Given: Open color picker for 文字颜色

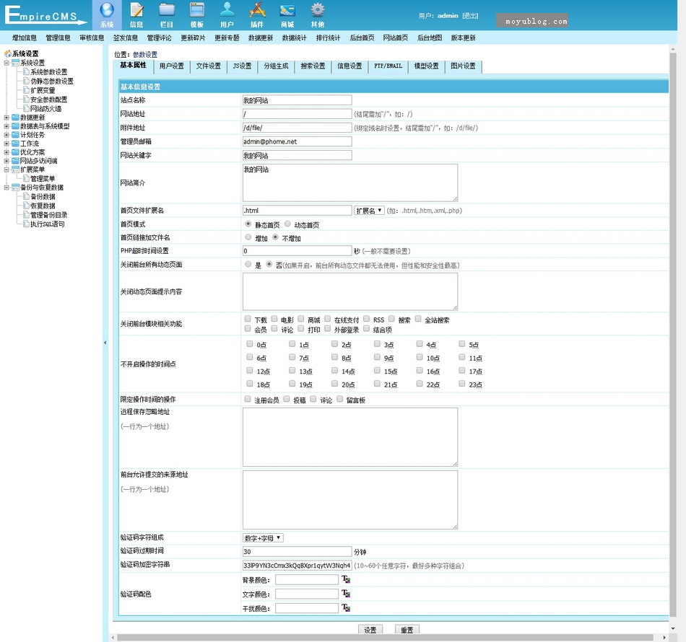Looking at the screenshot, I should (x=346, y=594).
